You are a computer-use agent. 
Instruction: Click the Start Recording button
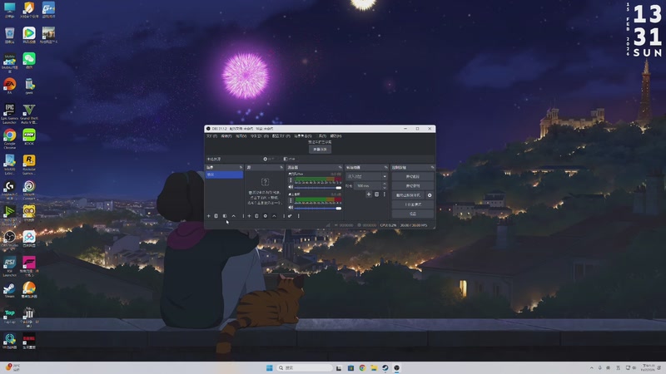pos(412,186)
